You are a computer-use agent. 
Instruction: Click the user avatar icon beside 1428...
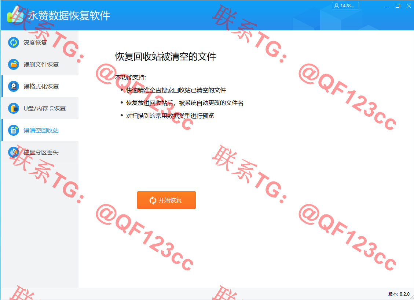tap(336, 6)
